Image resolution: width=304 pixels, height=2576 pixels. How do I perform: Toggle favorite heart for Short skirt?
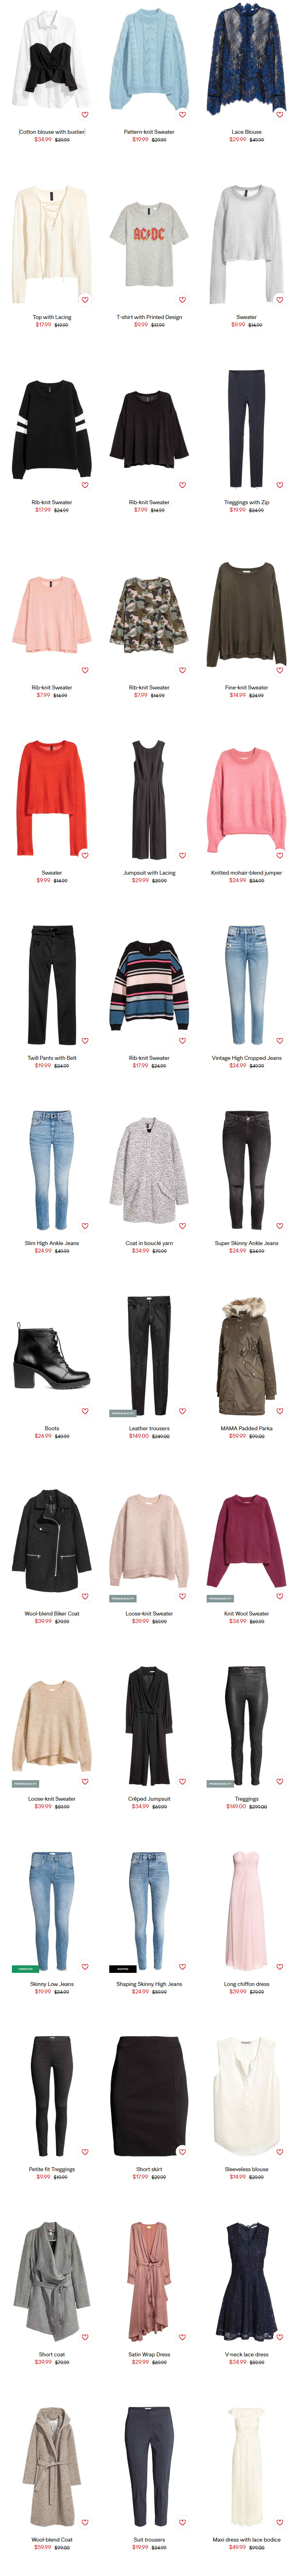click(182, 2151)
